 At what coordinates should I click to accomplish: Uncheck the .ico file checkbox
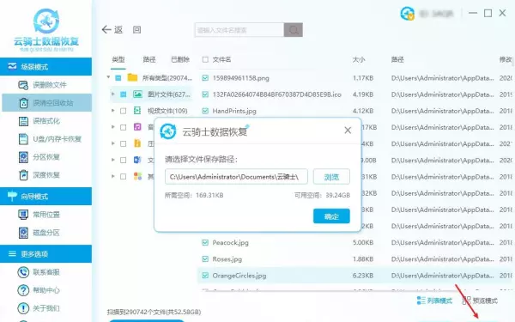tap(205, 94)
